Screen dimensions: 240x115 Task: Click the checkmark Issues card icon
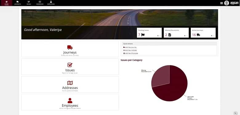click(70, 65)
